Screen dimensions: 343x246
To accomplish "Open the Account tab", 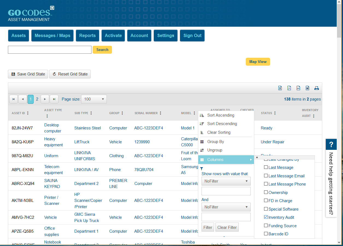I will pyautogui.click(x=139, y=36).
